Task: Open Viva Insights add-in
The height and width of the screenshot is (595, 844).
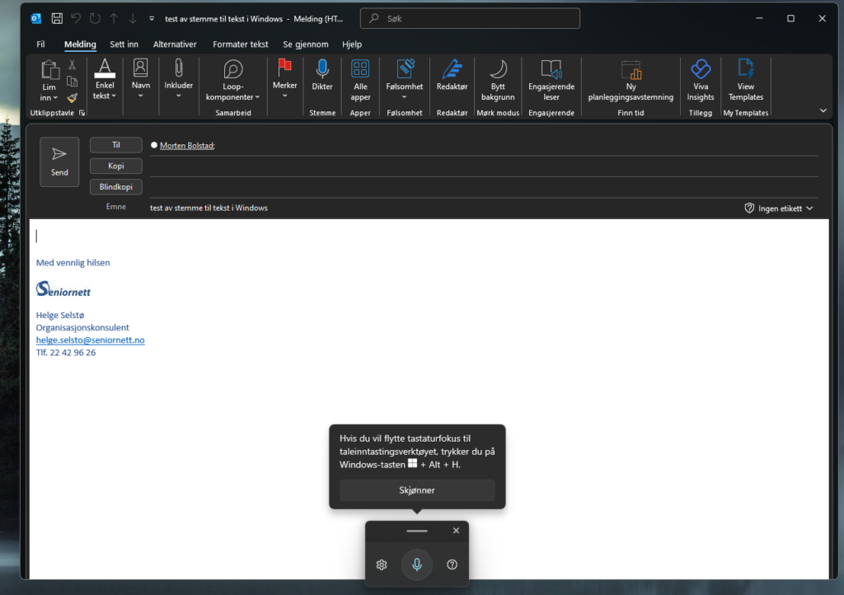Action: pyautogui.click(x=701, y=69)
